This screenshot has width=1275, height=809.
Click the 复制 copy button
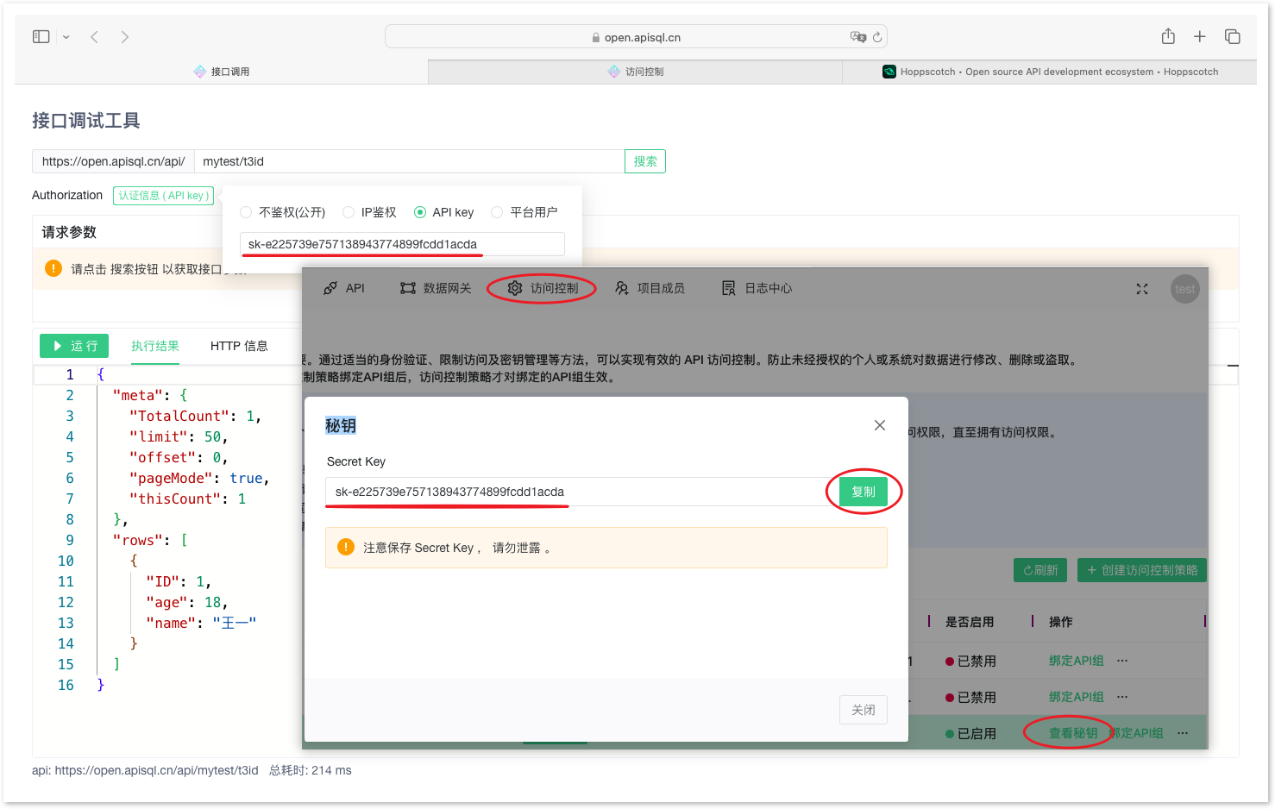864,492
